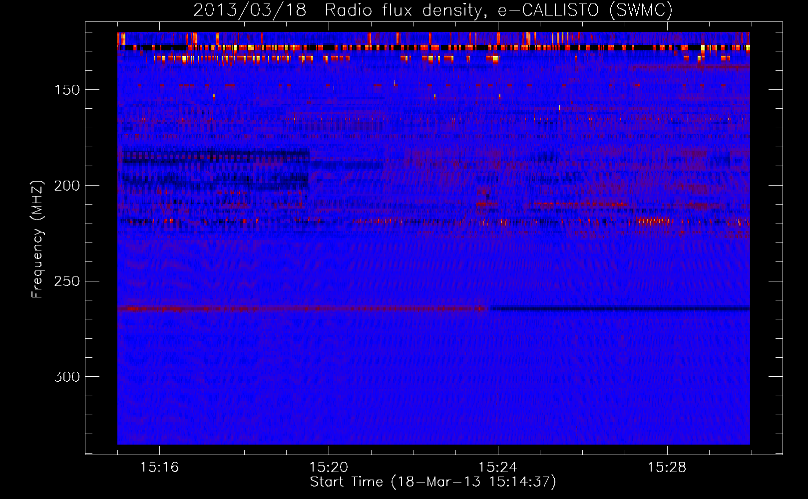Click the plot title '2013/03/18 Radio flux density'

(x=433, y=10)
